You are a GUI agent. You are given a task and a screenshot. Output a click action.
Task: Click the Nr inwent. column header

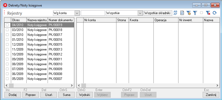pos(190,20)
